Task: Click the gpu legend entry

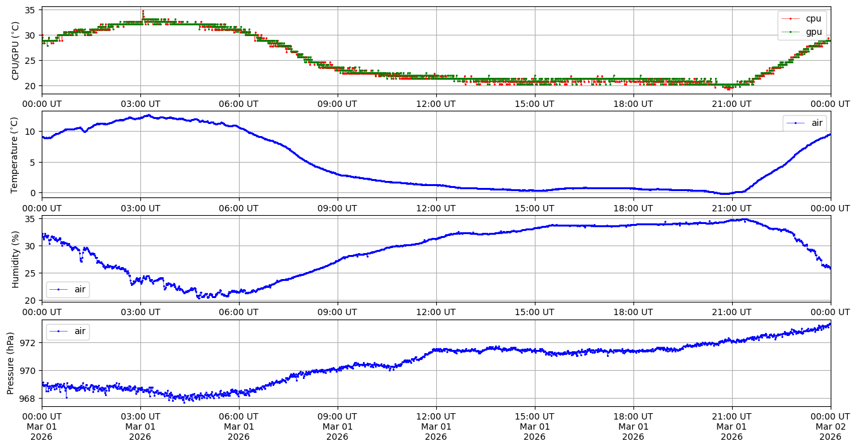Action: (813, 31)
